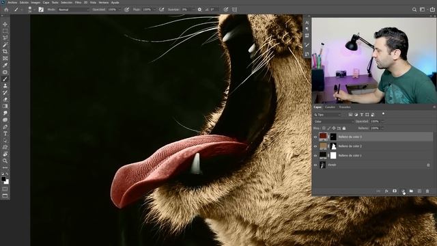Screen dimensions: 437x246
Task: Open the brush Modo Normal dropdown
Action: click(73, 10)
